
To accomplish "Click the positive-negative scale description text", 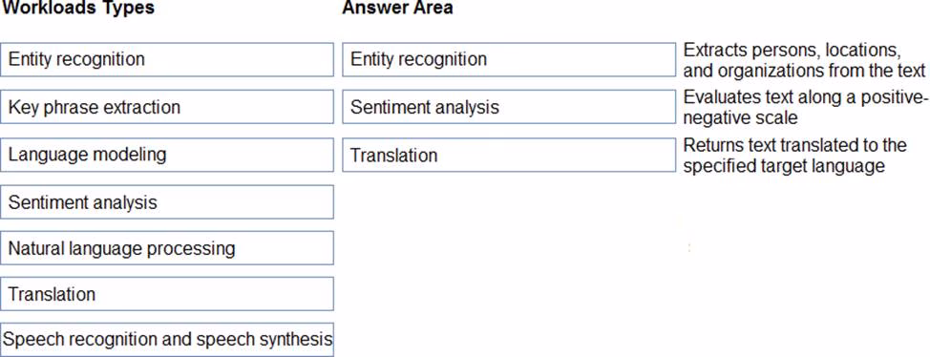I will tap(804, 107).
